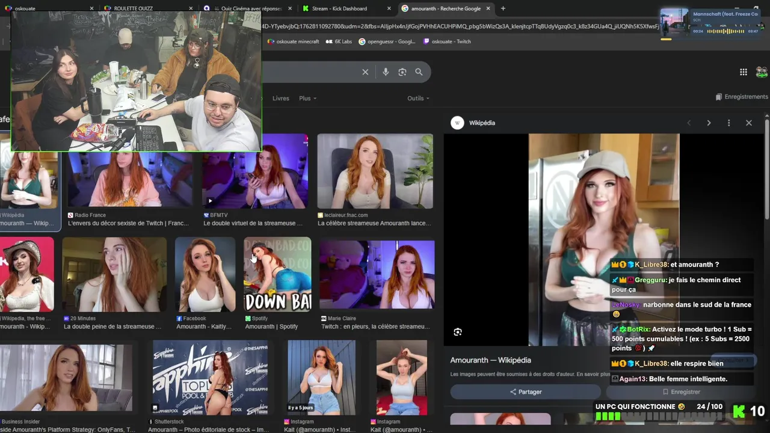
Task: Open Enregistrements saved items
Action: [x=742, y=97]
